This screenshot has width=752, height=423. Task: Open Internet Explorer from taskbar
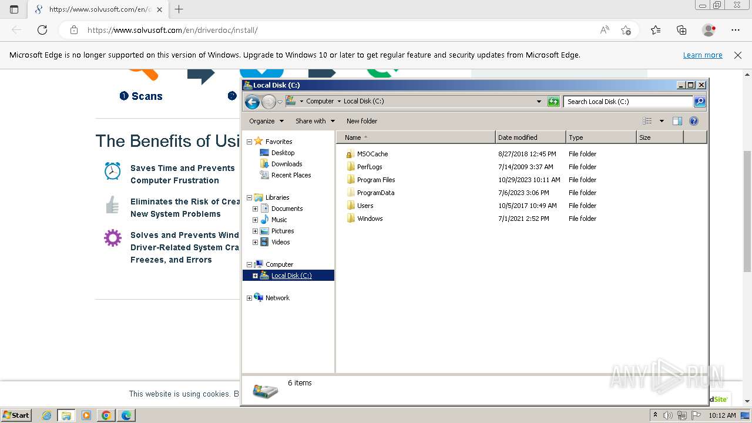click(x=47, y=415)
